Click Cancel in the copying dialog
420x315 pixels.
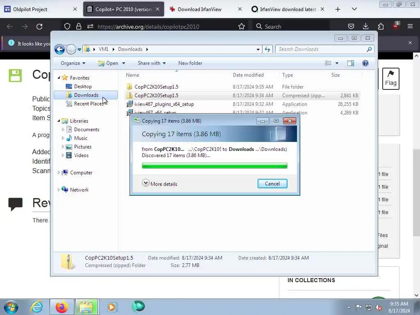pyautogui.click(x=272, y=183)
